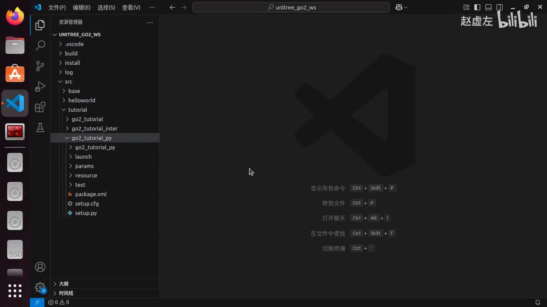
Task: Go back with the left arrow
Action: 172,7
